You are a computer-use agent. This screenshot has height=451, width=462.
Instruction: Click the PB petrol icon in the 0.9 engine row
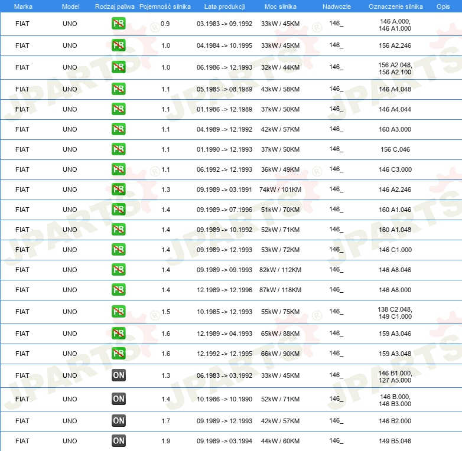(x=118, y=24)
